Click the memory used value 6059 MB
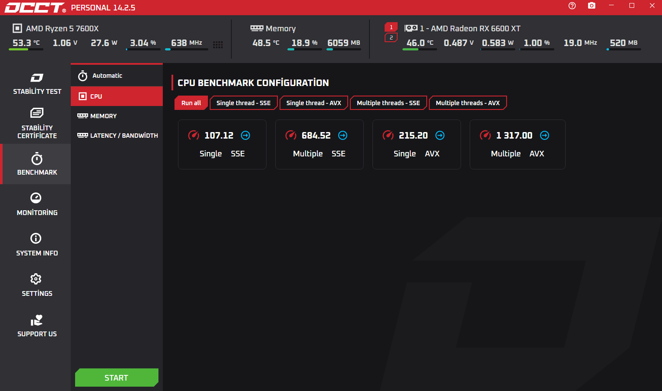 coord(344,43)
